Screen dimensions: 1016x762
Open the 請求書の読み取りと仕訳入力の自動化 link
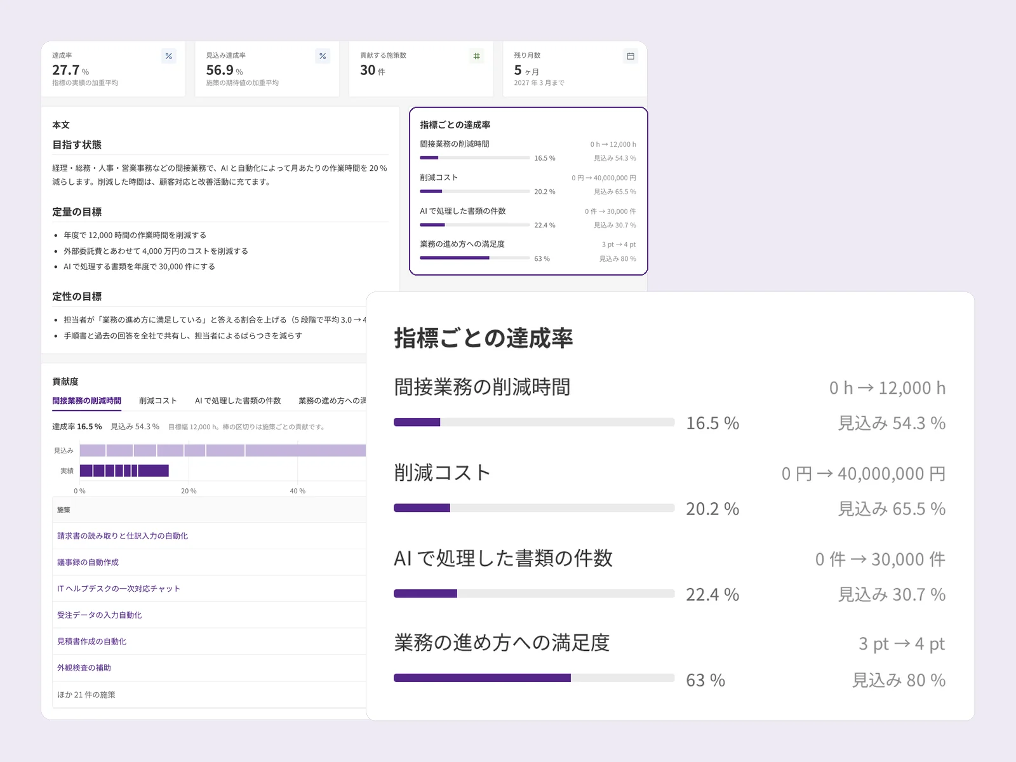click(123, 536)
